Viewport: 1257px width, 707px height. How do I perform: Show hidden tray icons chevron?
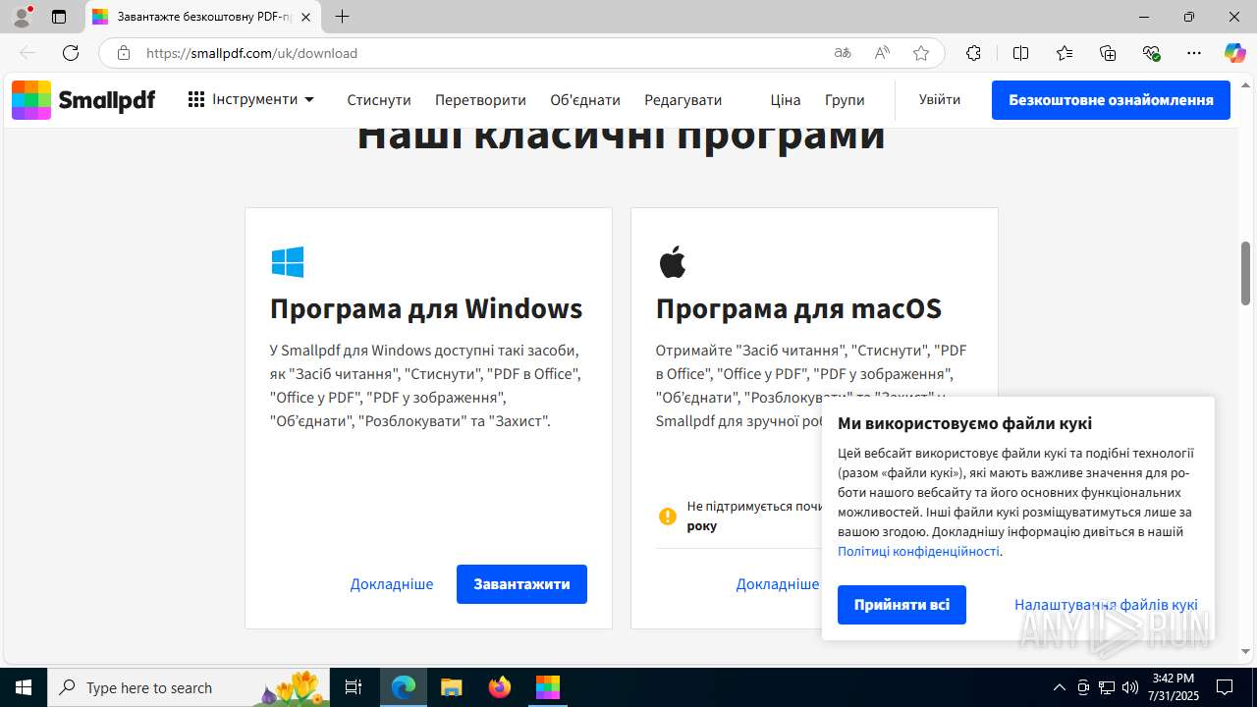tap(1059, 687)
